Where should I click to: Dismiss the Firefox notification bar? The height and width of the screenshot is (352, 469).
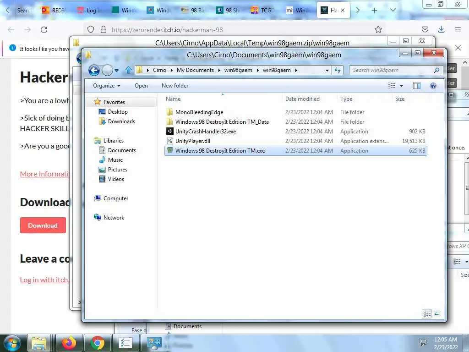coord(458,48)
